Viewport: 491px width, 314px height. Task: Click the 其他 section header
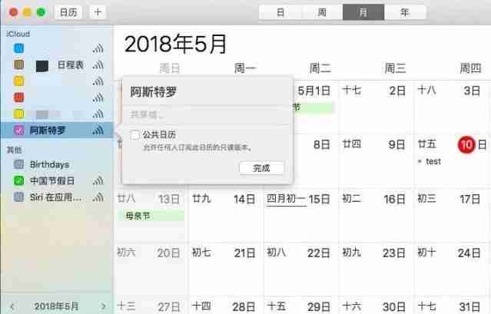(x=14, y=150)
